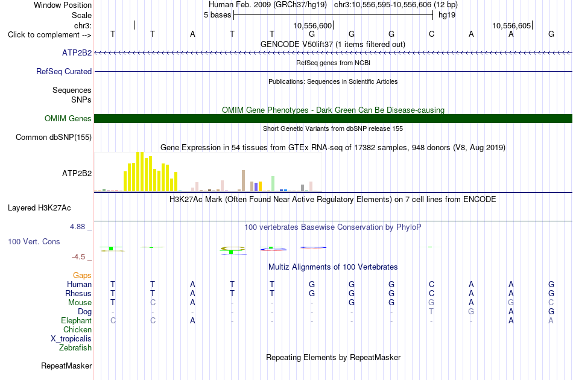This screenshot has height=380, width=573.
Task: Open the 'GENCODE V50lift37' track title
Action: coord(333,44)
